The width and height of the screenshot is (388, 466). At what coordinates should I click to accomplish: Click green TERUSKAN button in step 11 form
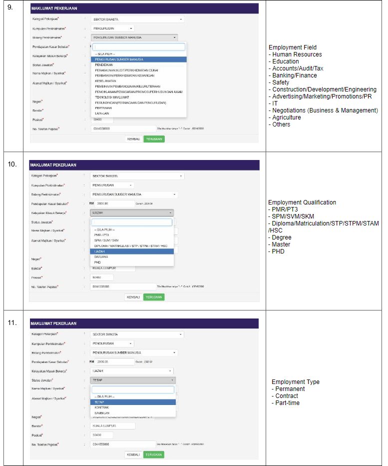click(154, 454)
